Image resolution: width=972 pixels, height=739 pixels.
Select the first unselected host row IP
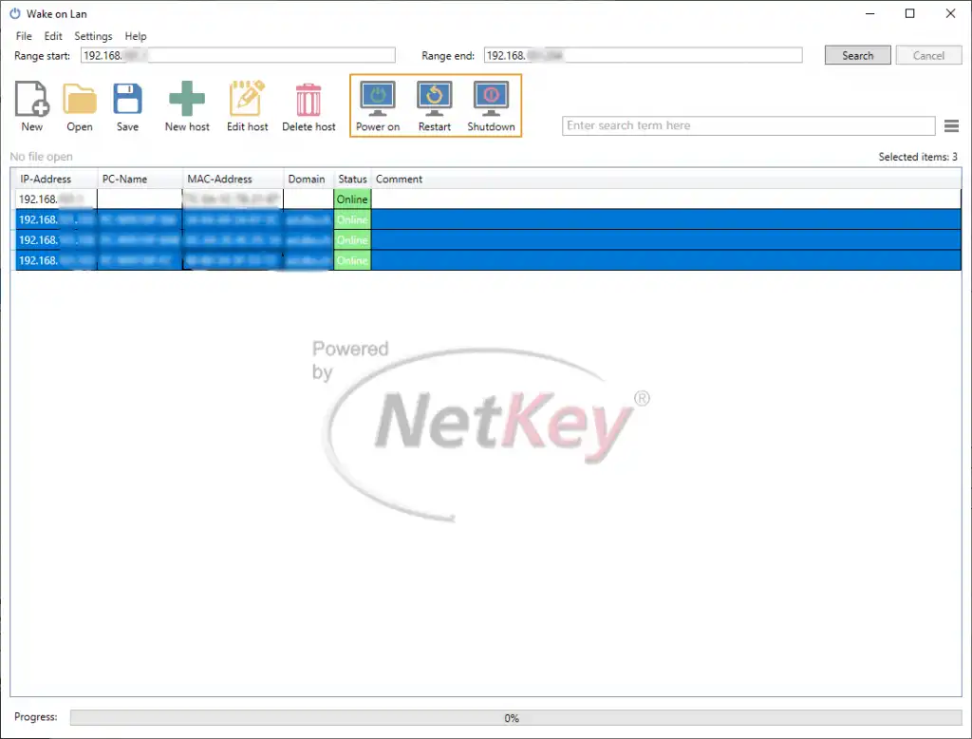(56, 199)
